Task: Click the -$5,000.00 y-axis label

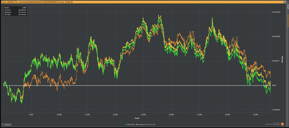Action: [x=276, y=110]
